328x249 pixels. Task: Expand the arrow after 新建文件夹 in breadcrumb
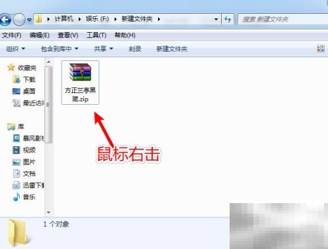pyautogui.click(x=159, y=20)
